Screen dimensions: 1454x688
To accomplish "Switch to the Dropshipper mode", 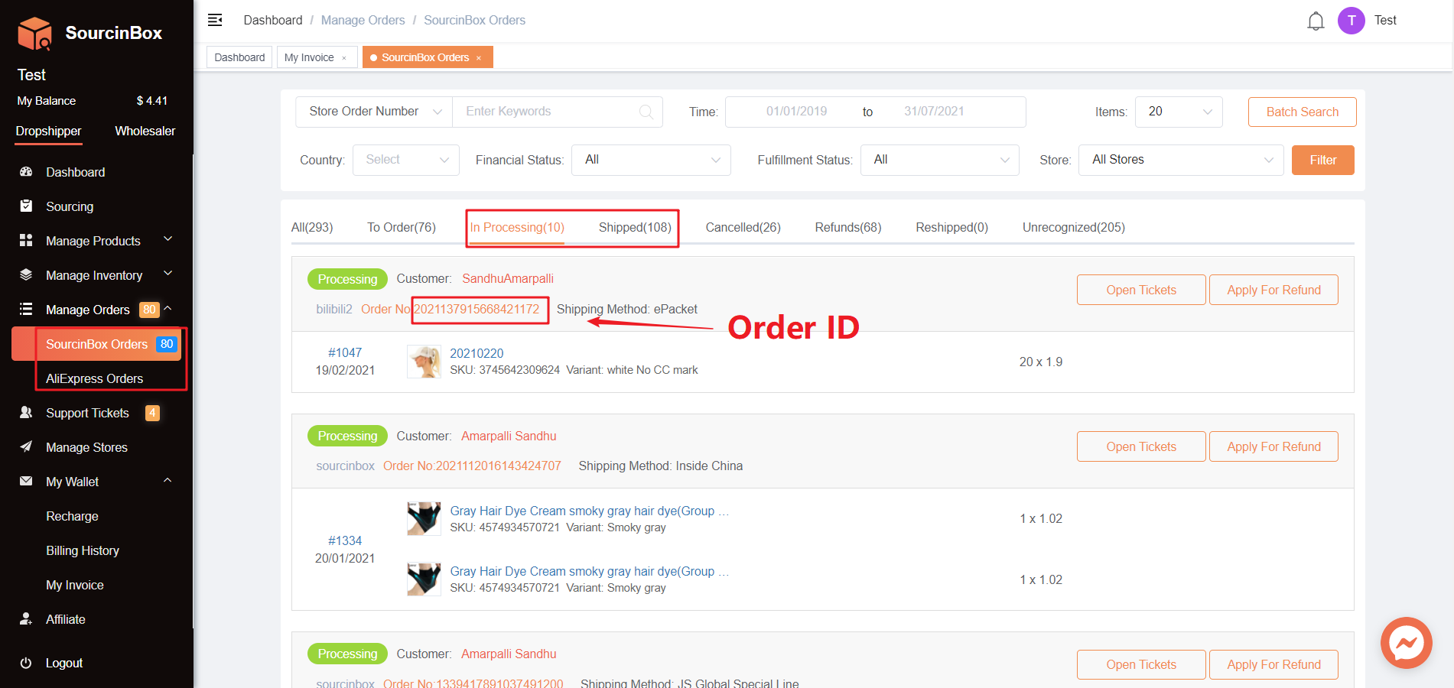I will point(48,131).
